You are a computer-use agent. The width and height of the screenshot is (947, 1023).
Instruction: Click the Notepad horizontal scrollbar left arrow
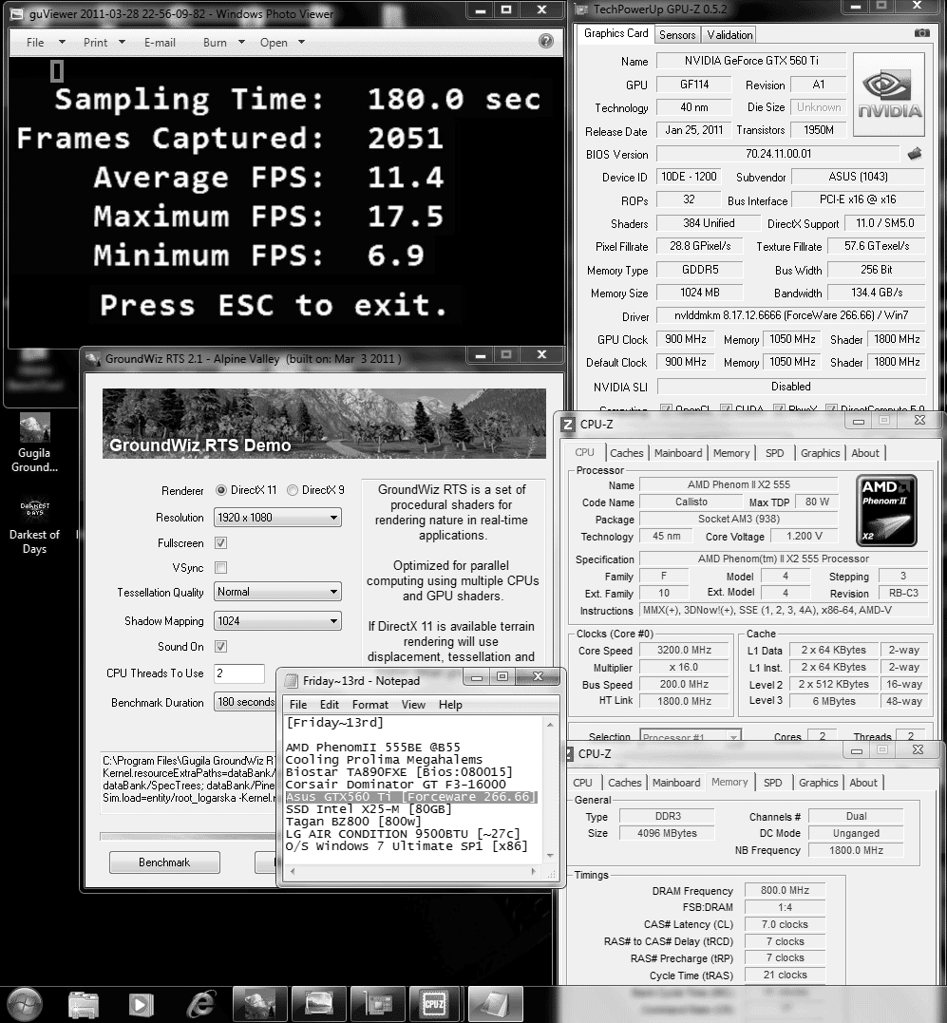pyautogui.click(x=293, y=871)
